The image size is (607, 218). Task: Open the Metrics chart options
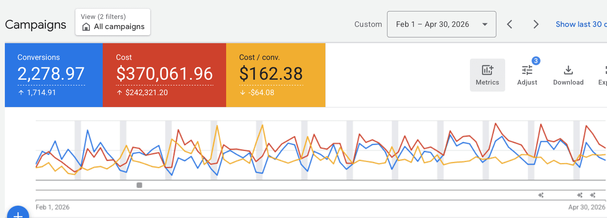pyautogui.click(x=487, y=75)
